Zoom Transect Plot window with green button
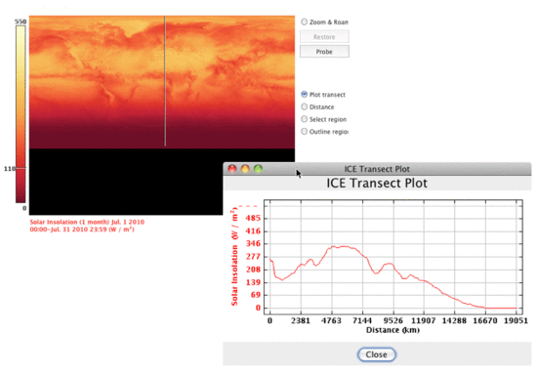537x375 pixels. point(258,169)
